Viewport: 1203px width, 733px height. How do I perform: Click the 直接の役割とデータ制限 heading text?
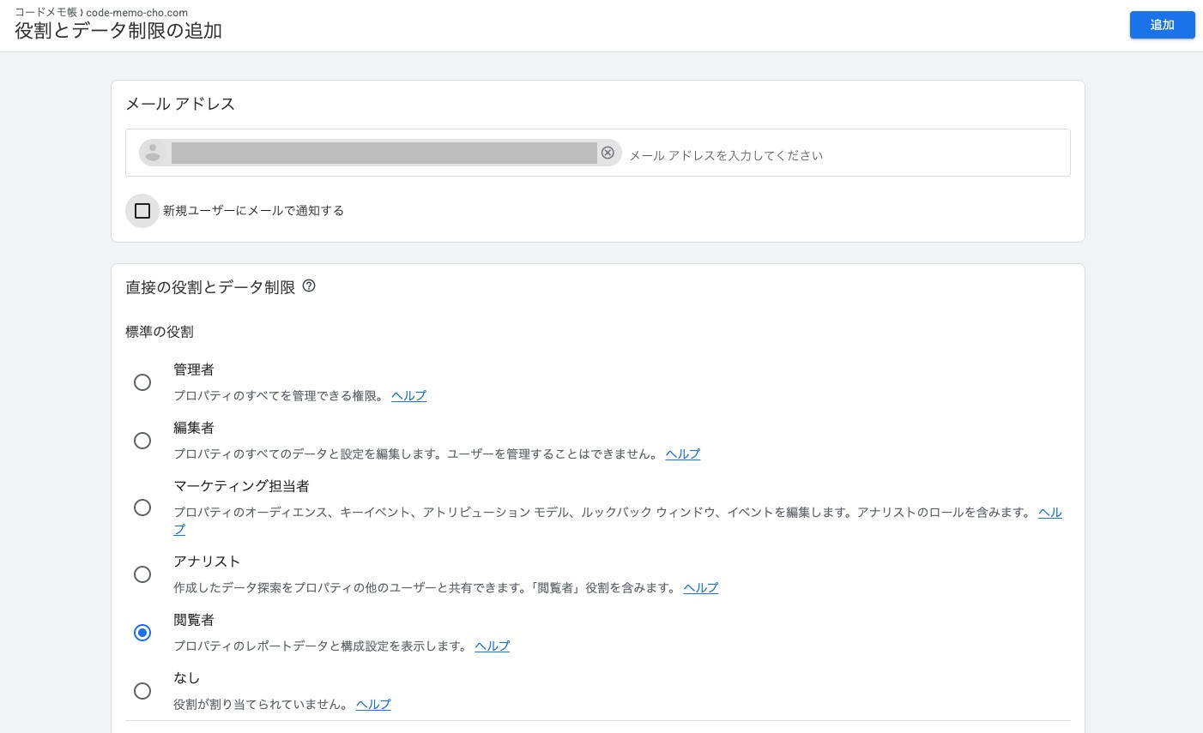click(x=210, y=287)
